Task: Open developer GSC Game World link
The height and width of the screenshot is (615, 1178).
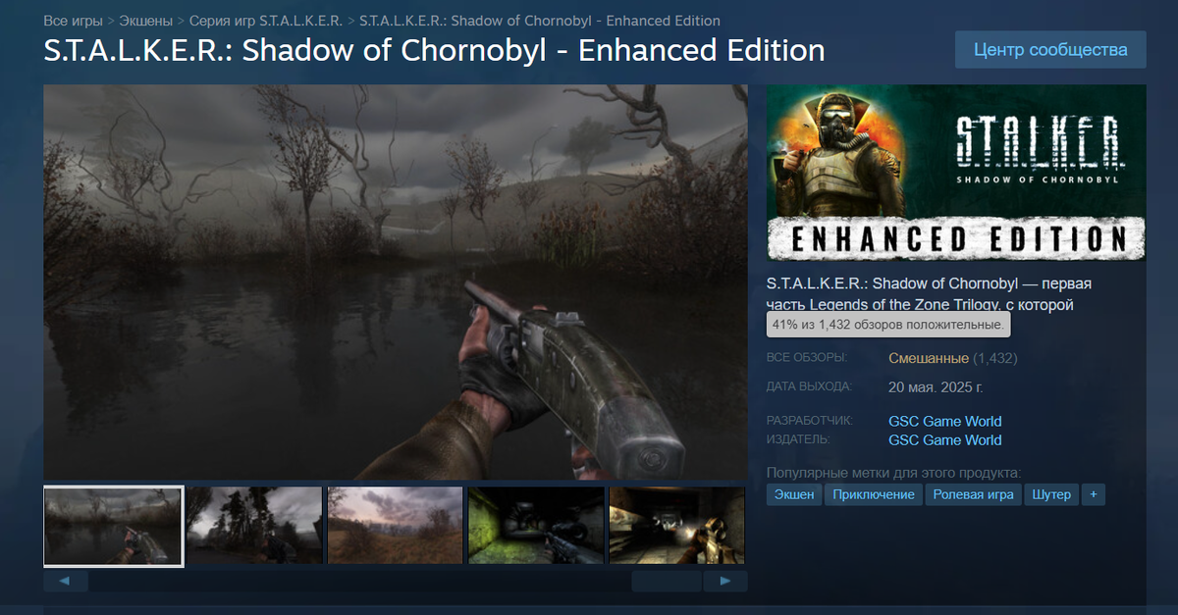Action: tap(945, 421)
